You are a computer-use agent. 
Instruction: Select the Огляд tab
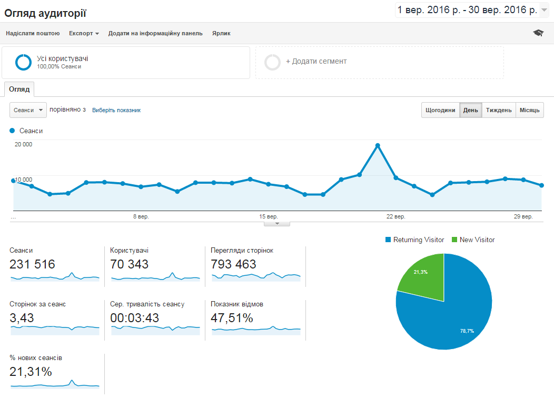point(19,89)
